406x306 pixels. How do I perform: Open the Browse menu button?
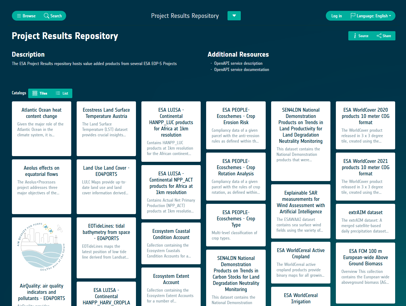(26, 16)
